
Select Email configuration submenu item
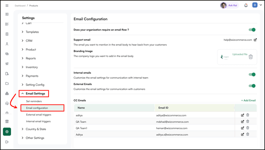click(x=42, y=108)
